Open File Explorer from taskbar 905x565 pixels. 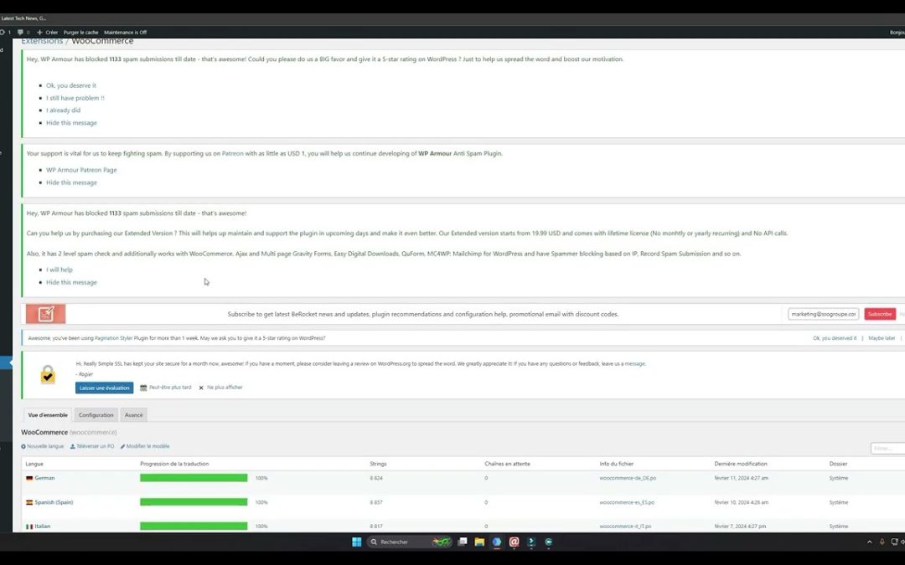click(x=479, y=542)
